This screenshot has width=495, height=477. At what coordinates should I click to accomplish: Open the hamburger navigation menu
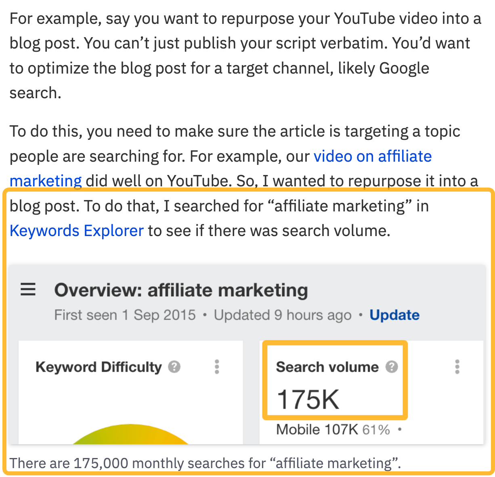27,289
